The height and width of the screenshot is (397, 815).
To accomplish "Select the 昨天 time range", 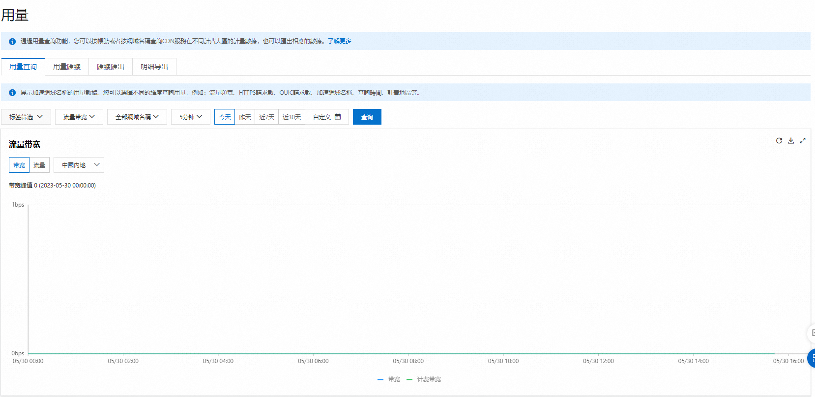I will coord(245,117).
